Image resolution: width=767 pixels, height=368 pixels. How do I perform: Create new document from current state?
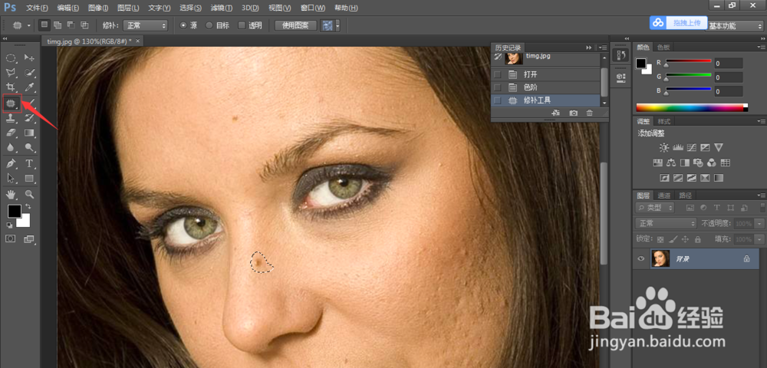coord(555,113)
